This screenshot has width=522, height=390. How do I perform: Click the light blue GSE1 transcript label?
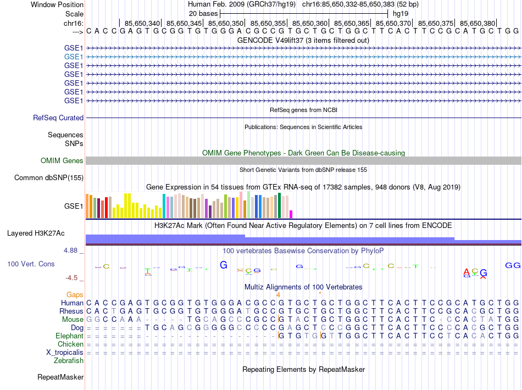click(x=74, y=57)
